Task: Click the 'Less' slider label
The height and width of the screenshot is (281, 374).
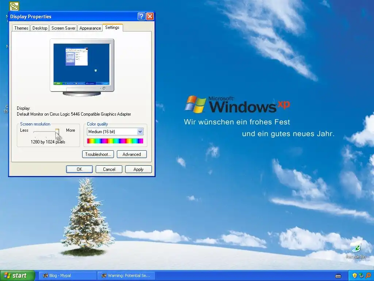Action: coord(24,130)
